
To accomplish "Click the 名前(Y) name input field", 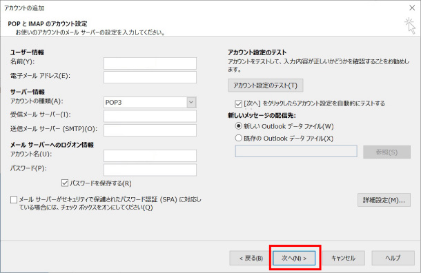I will (150, 63).
